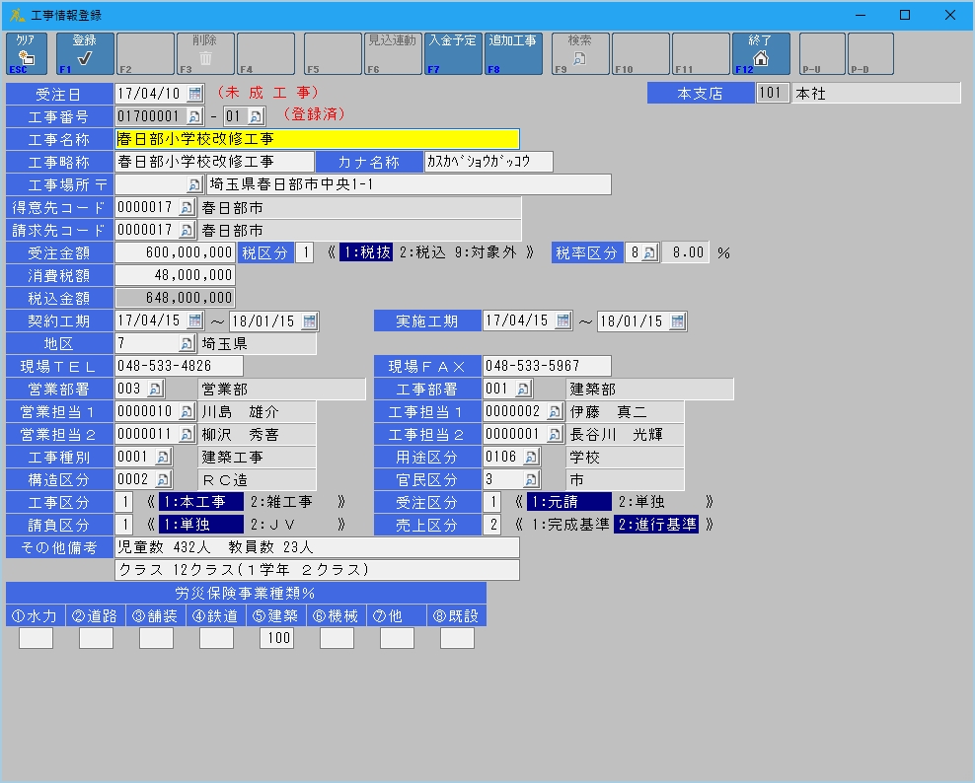This screenshot has width=975, height=783.
Task: Click lookup icon beside 営業担当1 code
Action: tap(187, 411)
